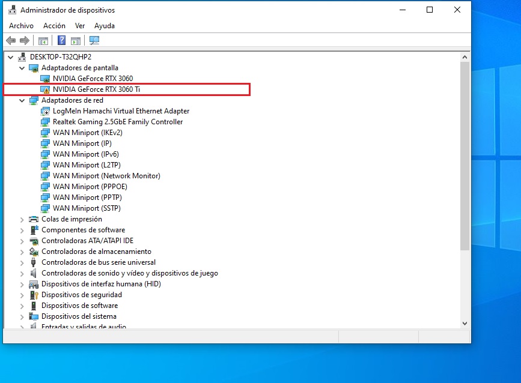
Task: Select WAN Miniport (PPPOE) entry
Action: pos(90,187)
